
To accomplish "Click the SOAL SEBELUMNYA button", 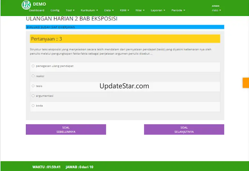I will (x=66, y=129).
